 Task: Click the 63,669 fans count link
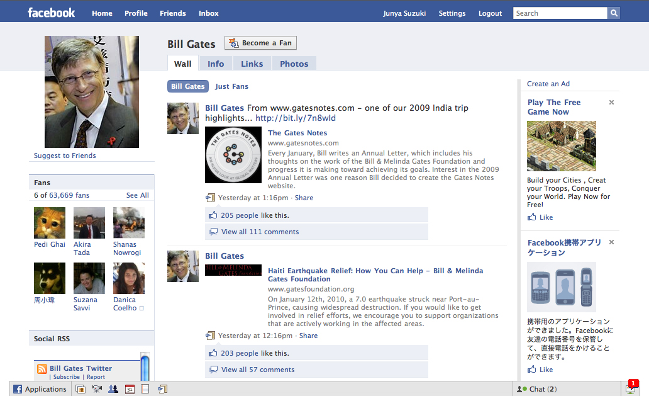69,195
